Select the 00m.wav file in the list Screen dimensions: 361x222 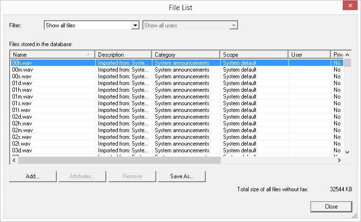pos(23,70)
